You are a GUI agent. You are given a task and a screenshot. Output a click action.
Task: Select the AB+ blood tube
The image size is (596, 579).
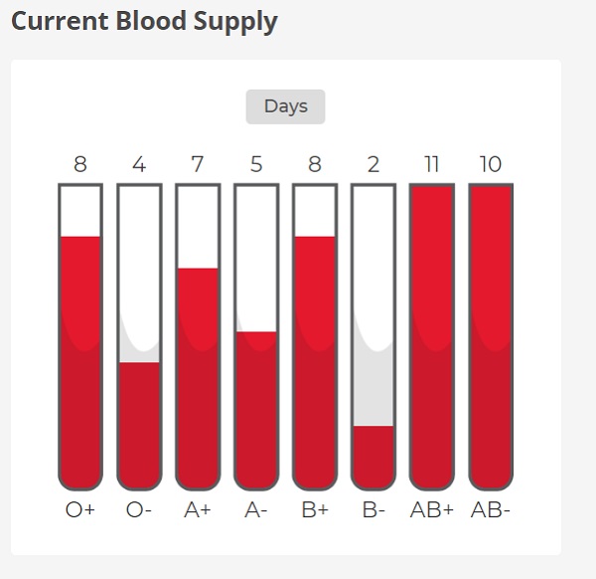(x=432, y=338)
